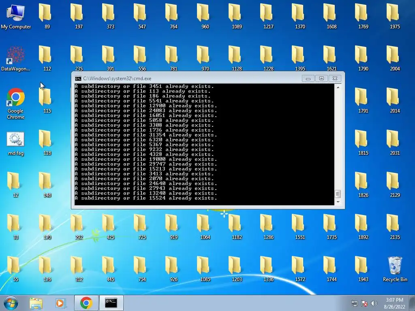Open the Windows Start menu orb
The image size is (415, 311).
[x=11, y=303]
